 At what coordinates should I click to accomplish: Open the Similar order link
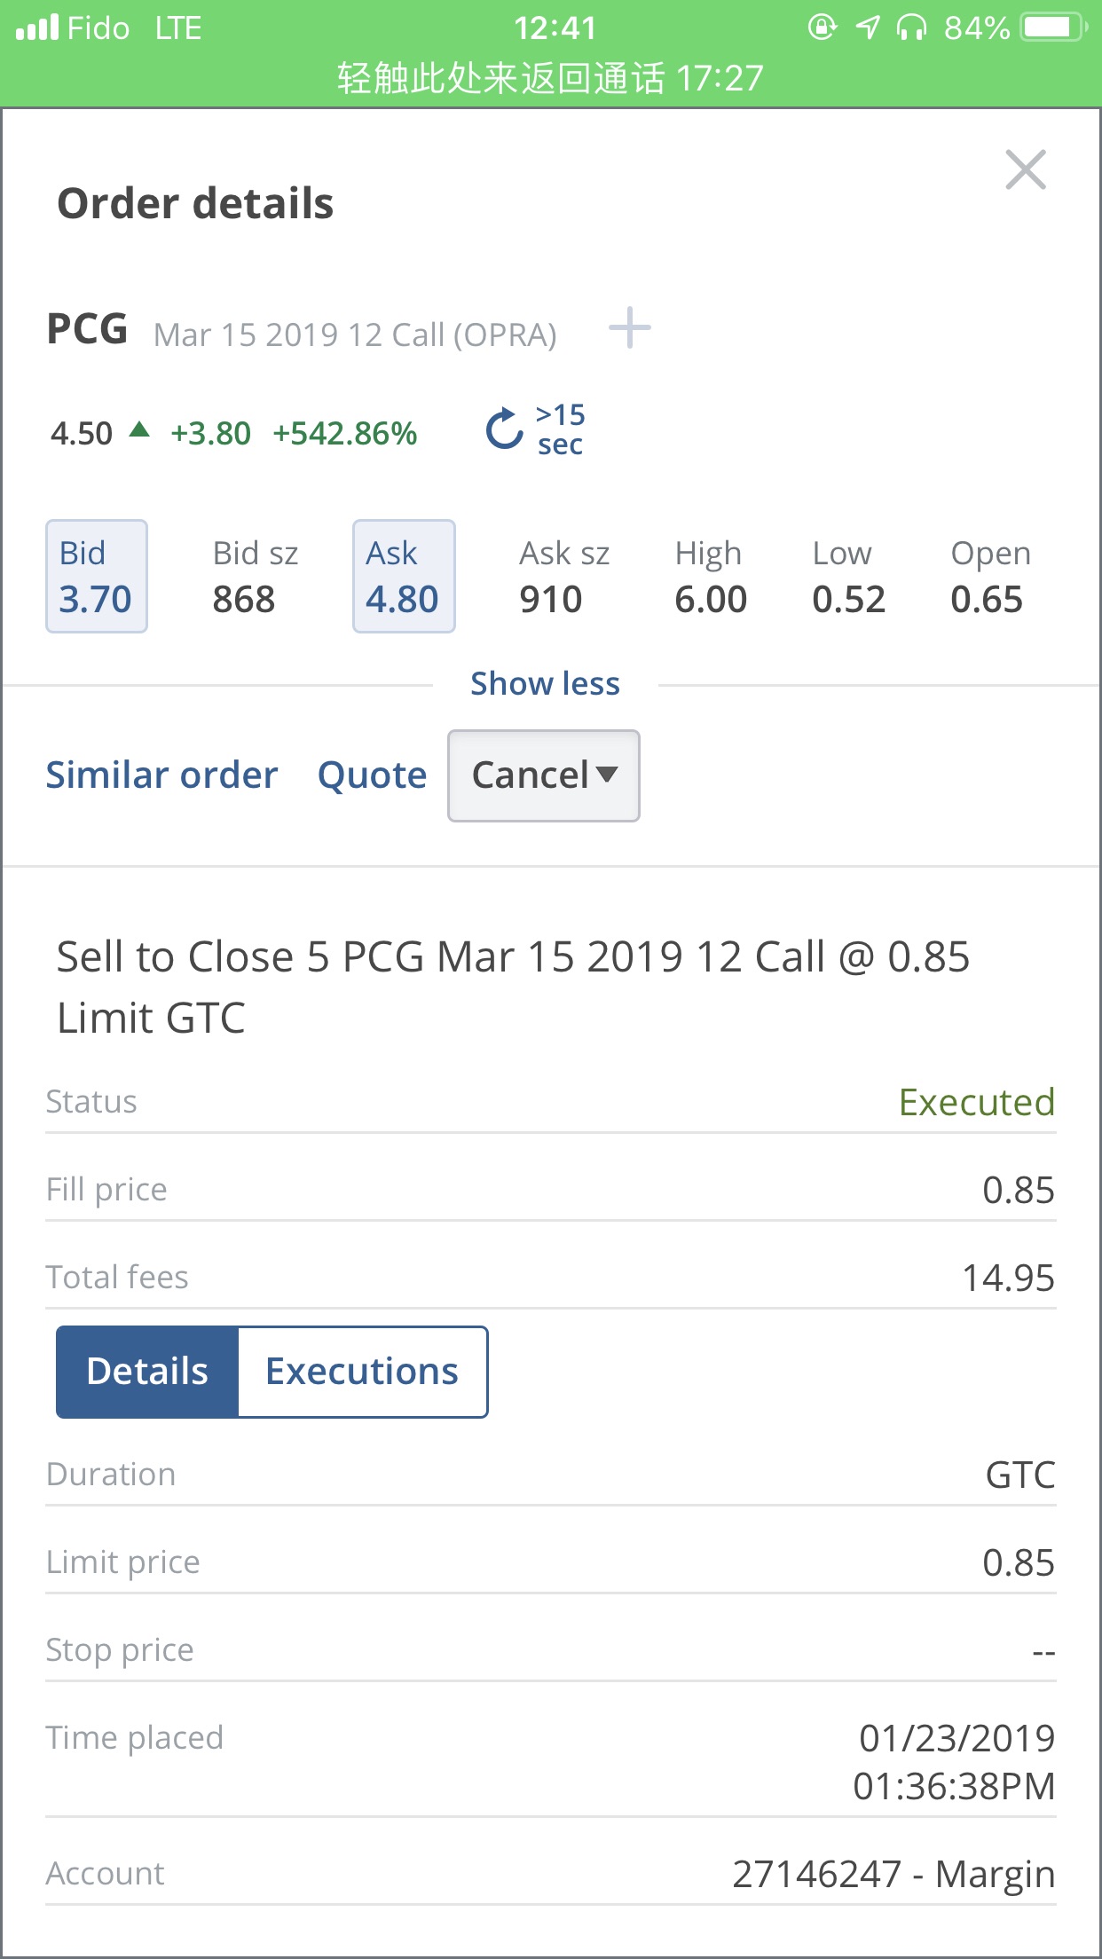click(x=161, y=775)
